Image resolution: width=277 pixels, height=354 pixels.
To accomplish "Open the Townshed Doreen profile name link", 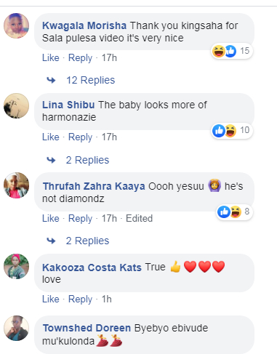I will pyautogui.click(x=87, y=328).
